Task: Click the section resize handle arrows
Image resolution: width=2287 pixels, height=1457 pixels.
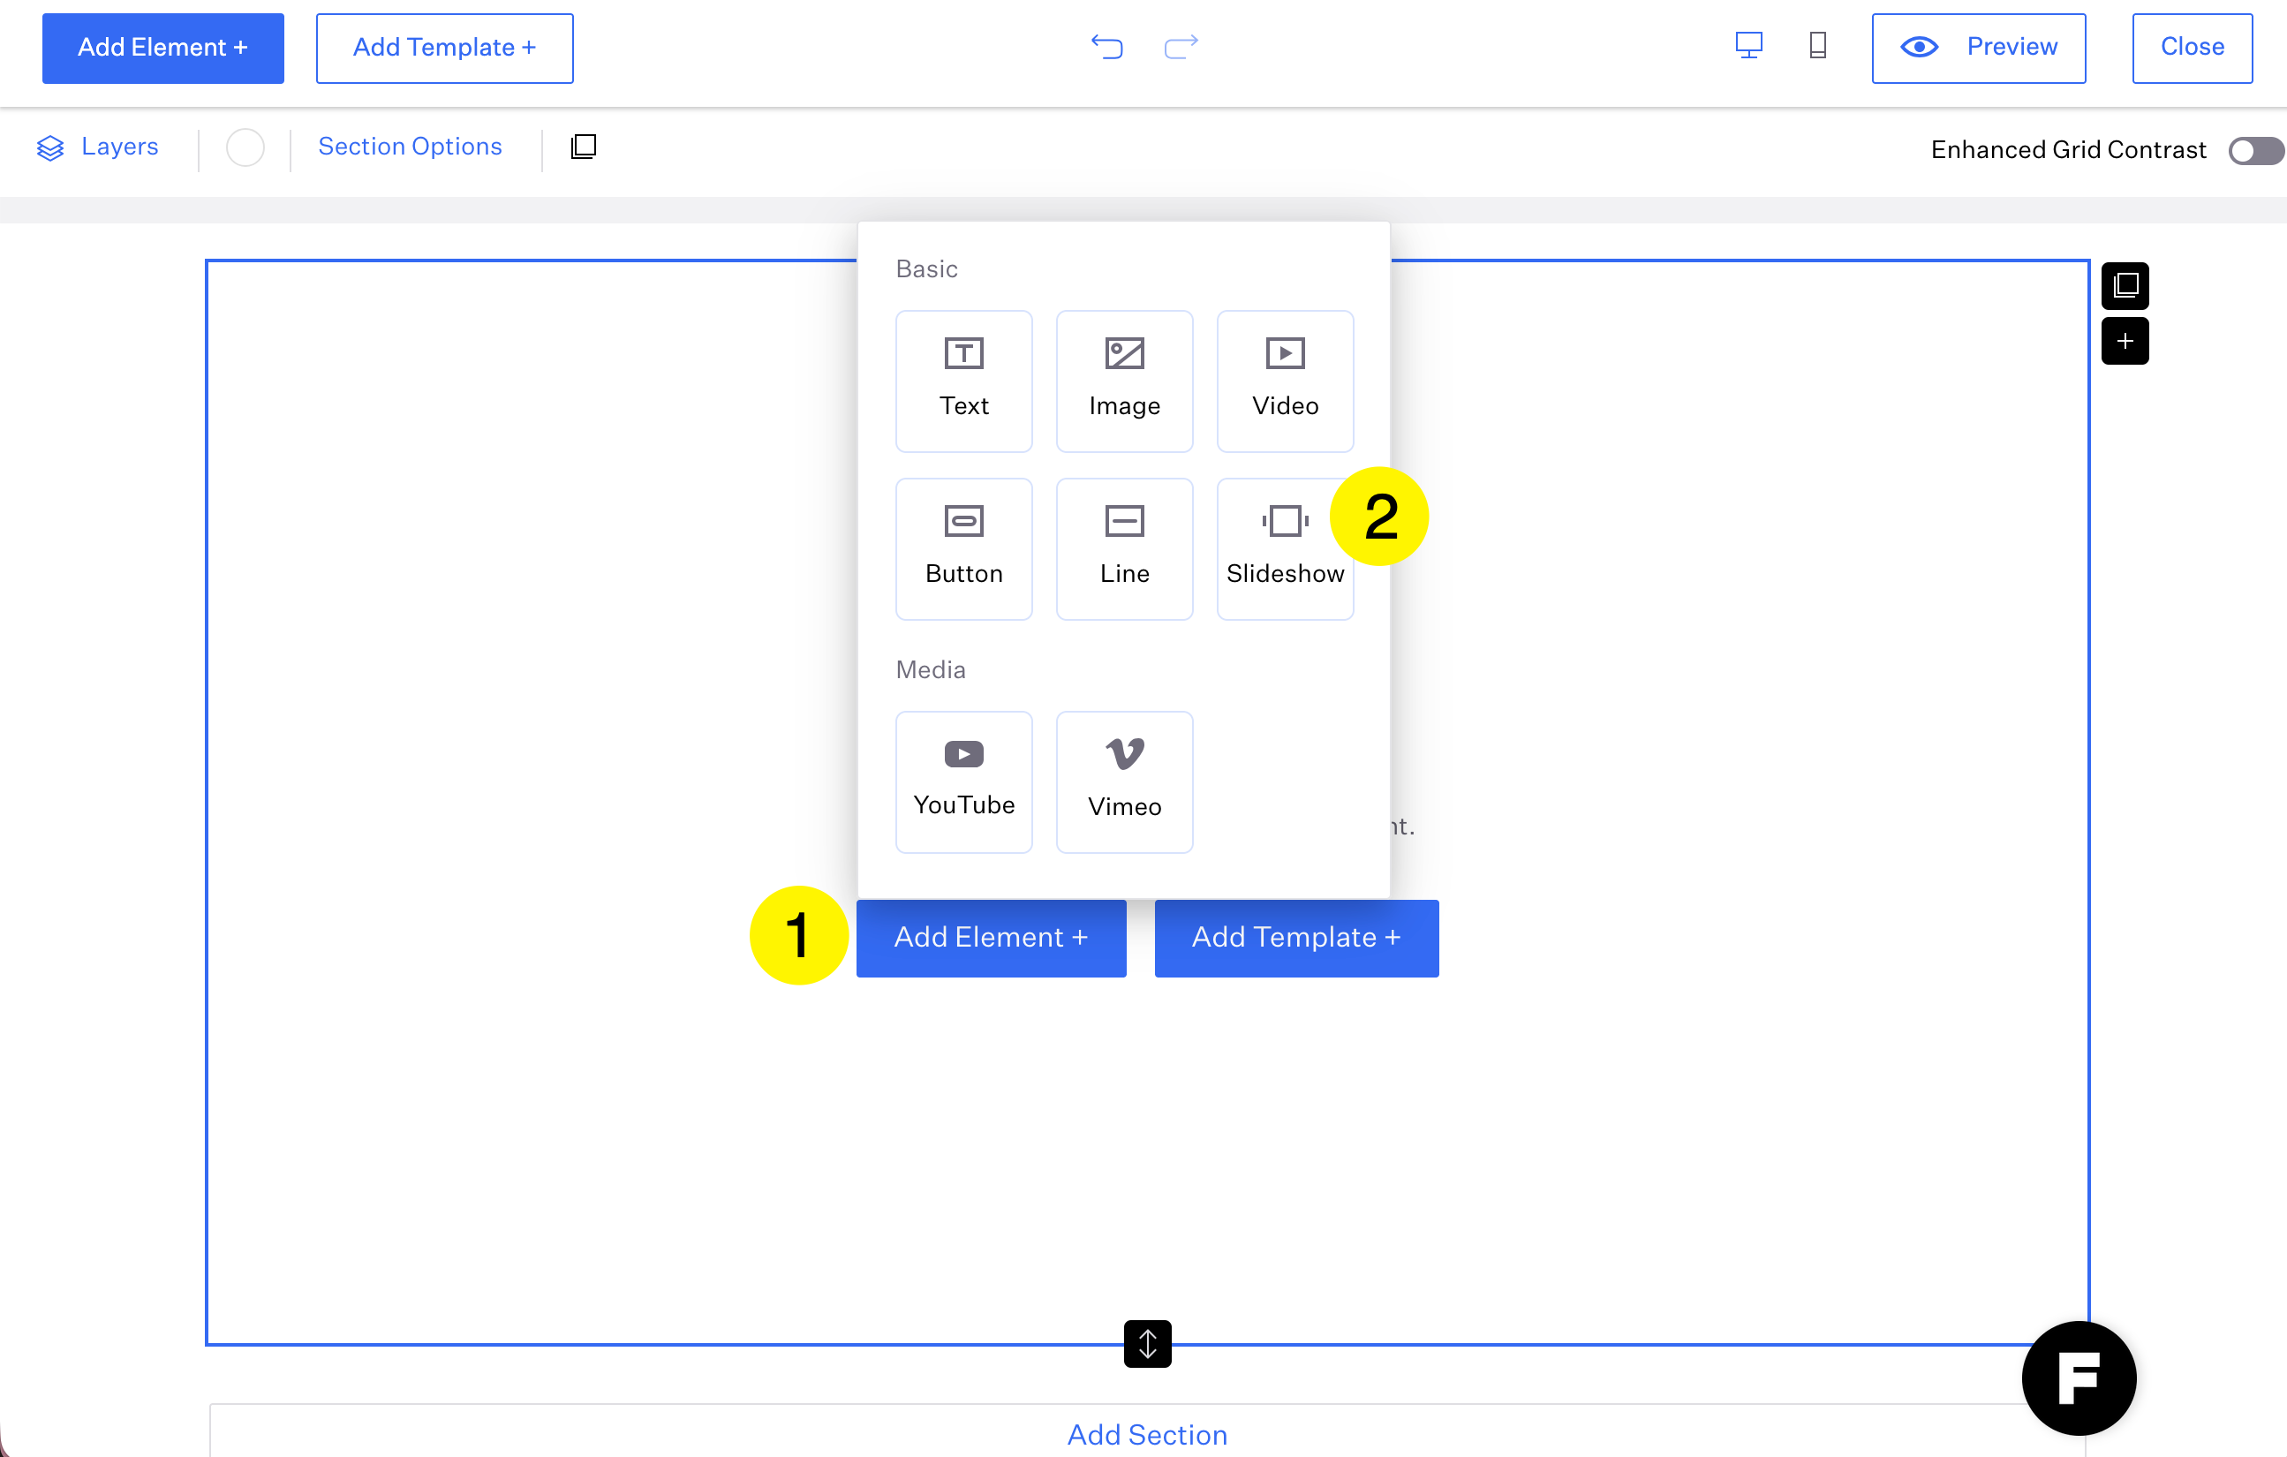Action: click(1147, 1343)
